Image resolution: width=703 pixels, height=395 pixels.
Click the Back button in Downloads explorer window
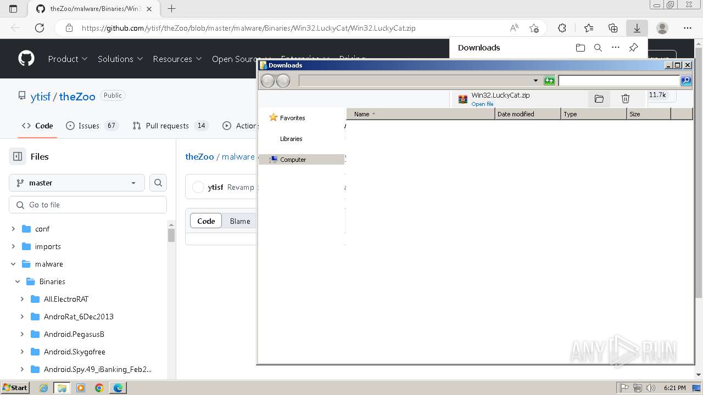(x=267, y=81)
